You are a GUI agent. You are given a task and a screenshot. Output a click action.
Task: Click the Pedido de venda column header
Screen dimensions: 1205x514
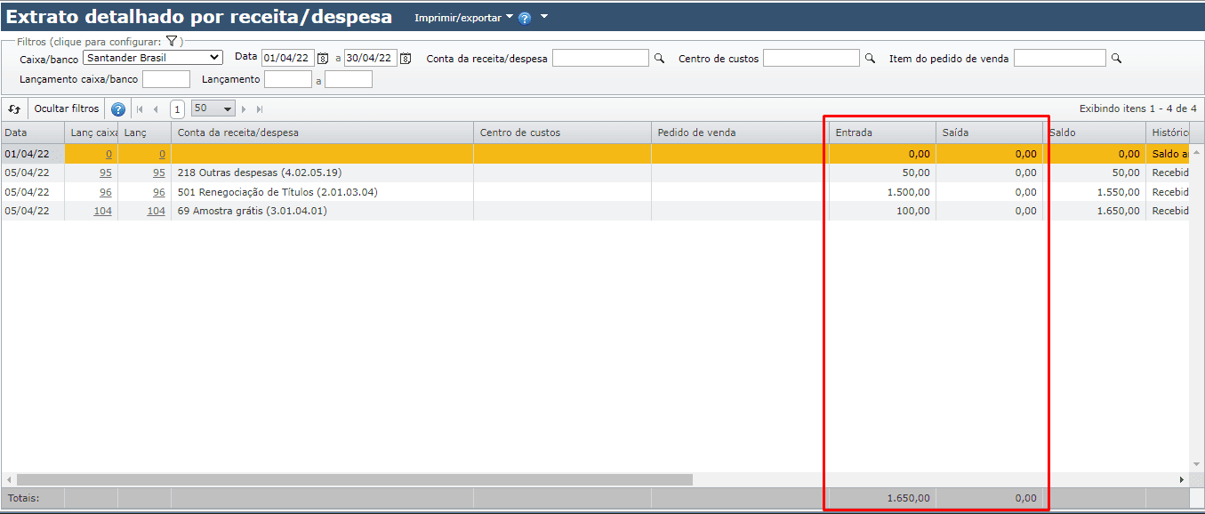click(x=740, y=133)
